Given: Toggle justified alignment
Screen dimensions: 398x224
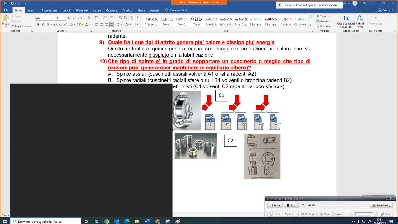Looking at the screenshot, I should 112,25.
